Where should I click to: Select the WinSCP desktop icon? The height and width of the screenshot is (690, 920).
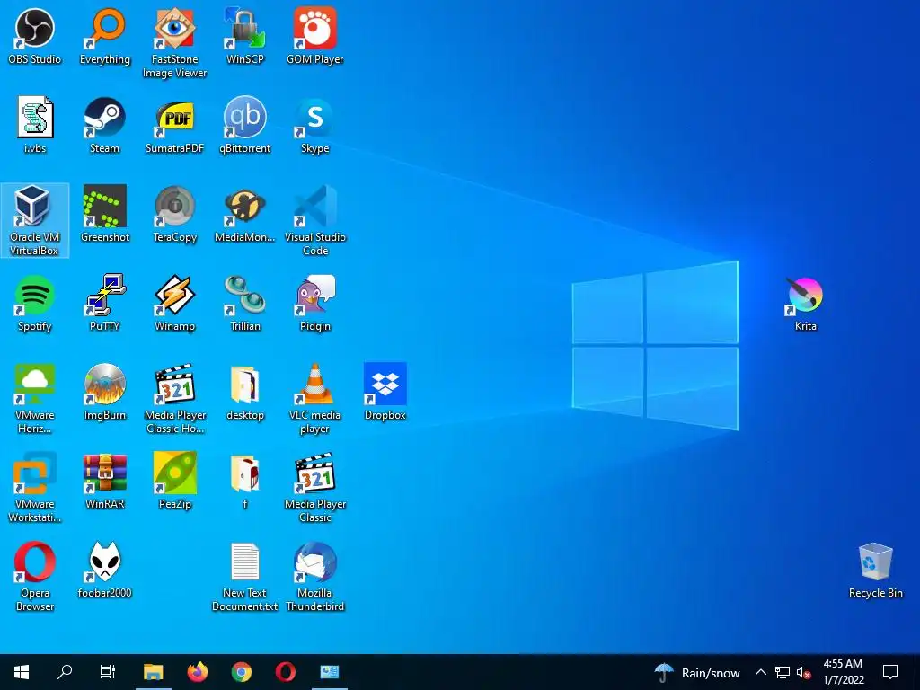(245, 36)
